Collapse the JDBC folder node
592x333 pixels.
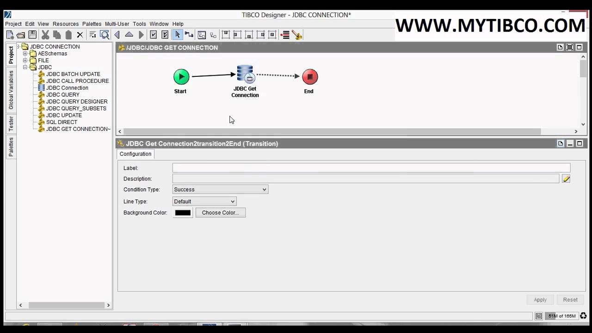(x=25, y=68)
